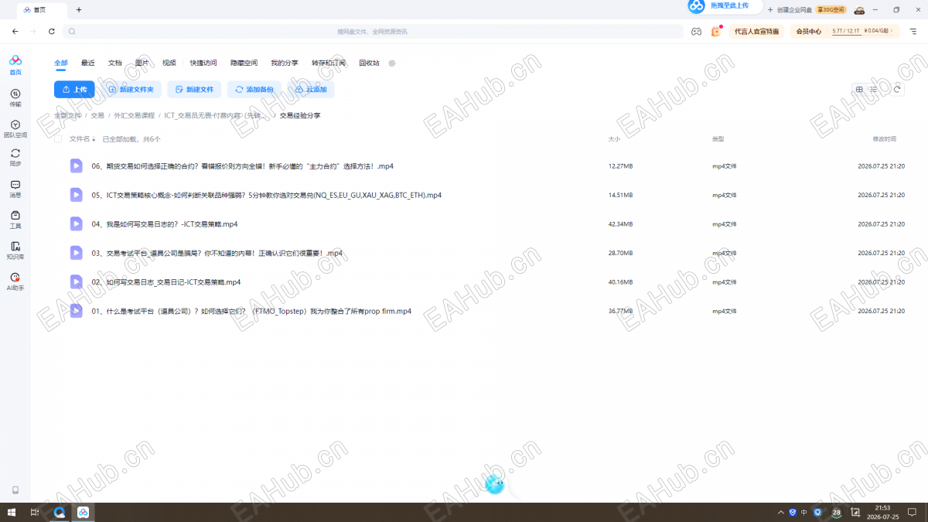Click 修改时间 column header
Screen dimensions: 928x522
coord(885,139)
